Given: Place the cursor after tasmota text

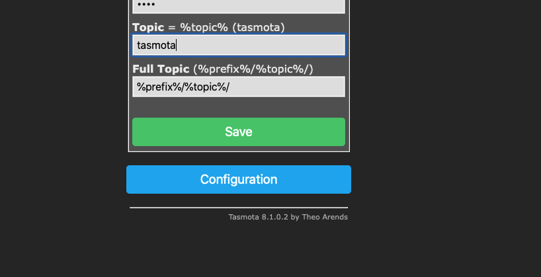Looking at the screenshot, I should (x=177, y=45).
